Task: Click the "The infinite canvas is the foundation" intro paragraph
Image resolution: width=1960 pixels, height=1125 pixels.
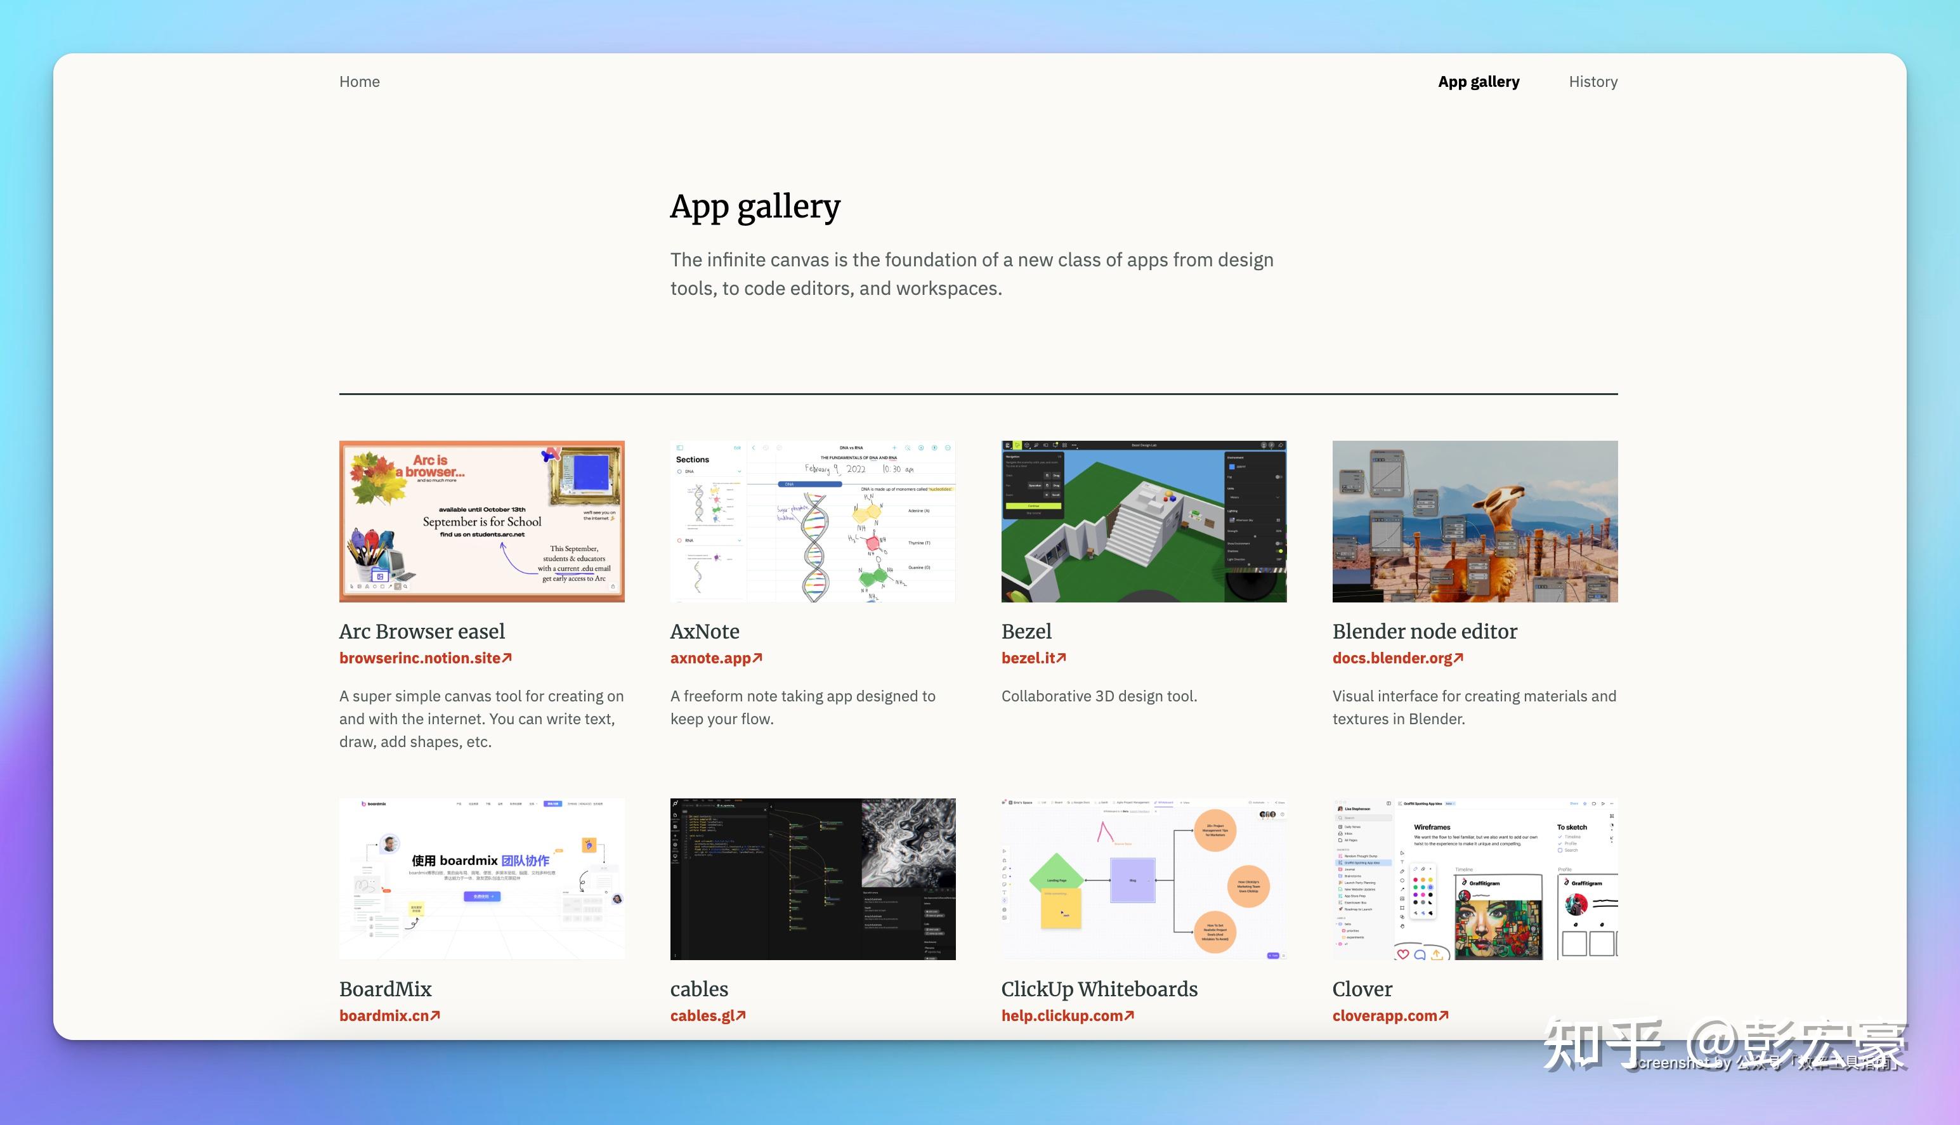Action: [x=972, y=275]
